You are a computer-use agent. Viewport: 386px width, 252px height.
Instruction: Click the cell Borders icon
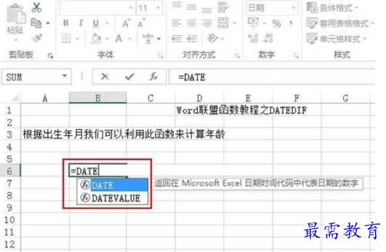tap(66, 39)
